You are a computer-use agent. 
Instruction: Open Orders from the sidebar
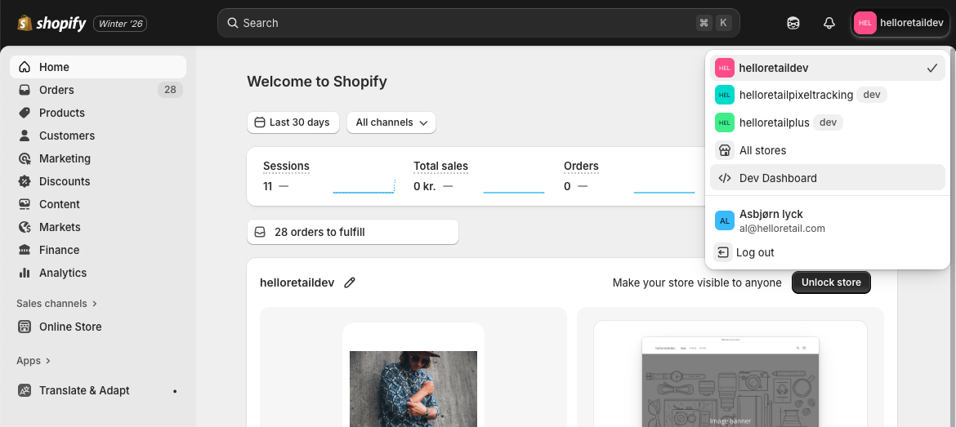pyautogui.click(x=56, y=90)
